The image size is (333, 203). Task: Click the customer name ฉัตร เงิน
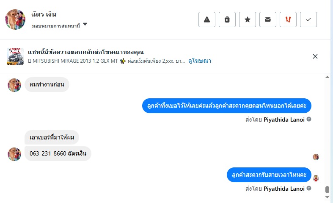point(44,14)
